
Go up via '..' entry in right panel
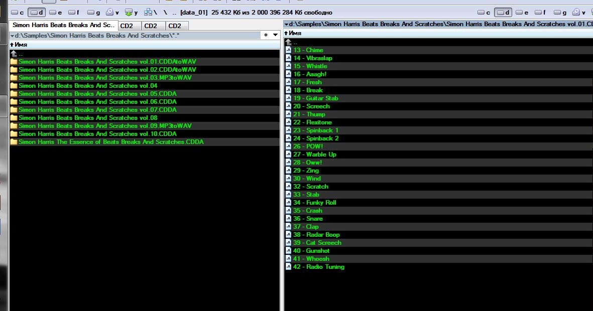click(291, 42)
